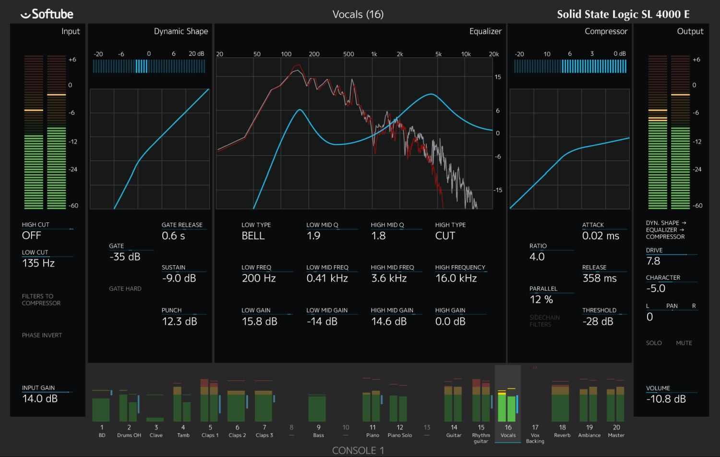This screenshot has width=720, height=457.
Task: Click Low Mid Q 1.9 value
Action: pos(313,236)
